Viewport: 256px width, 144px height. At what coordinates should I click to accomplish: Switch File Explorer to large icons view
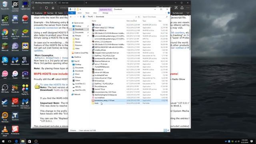[x=168, y=130]
